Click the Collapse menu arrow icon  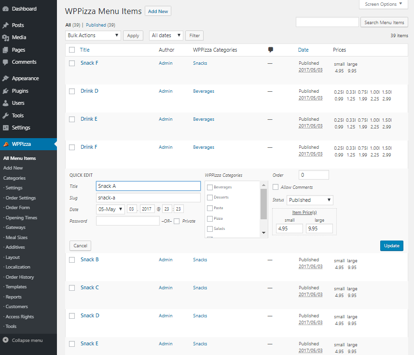click(x=6, y=340)
